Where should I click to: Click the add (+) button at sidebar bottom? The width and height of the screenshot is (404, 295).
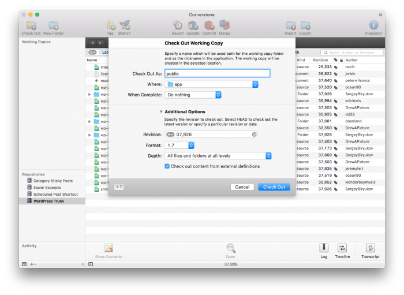pyautogui.click(x=33, y=264)
